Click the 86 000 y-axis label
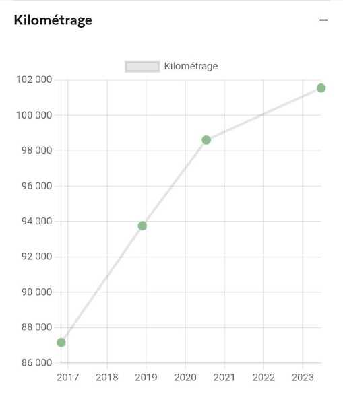This screenshot has height=404, width=343. click(36, 362)
